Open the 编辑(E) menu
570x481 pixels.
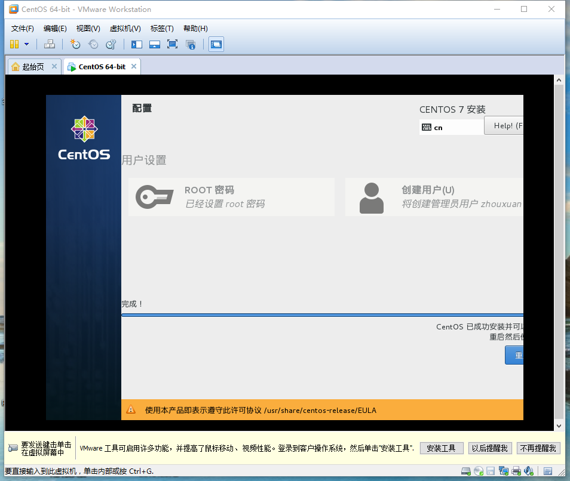click(x=55, y=28)
